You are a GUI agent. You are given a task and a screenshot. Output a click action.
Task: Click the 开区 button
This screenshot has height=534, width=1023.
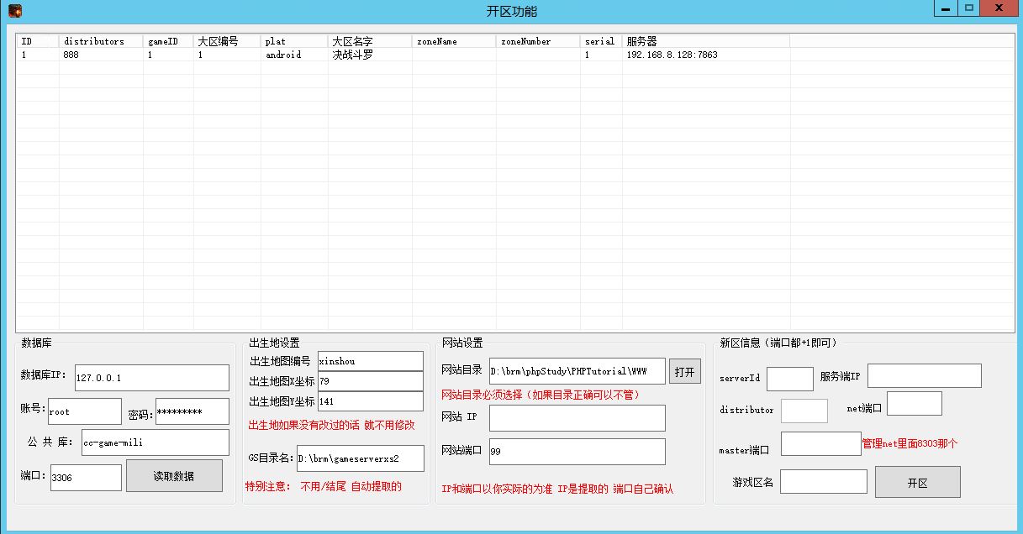click(917, 482)
